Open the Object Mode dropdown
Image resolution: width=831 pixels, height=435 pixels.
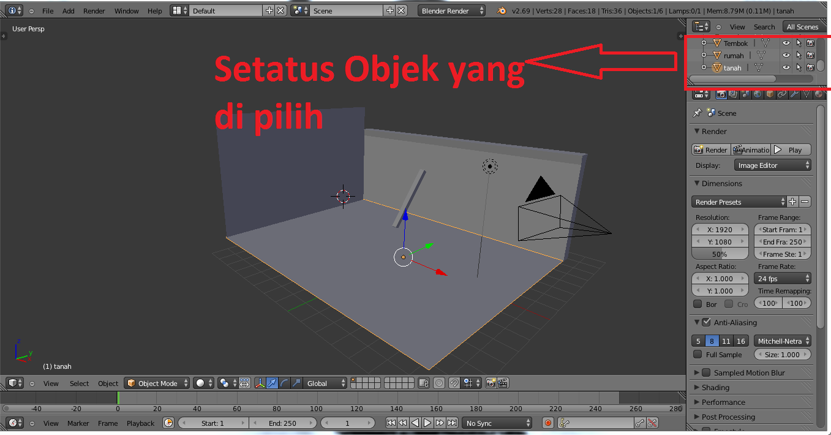(157, 383)
